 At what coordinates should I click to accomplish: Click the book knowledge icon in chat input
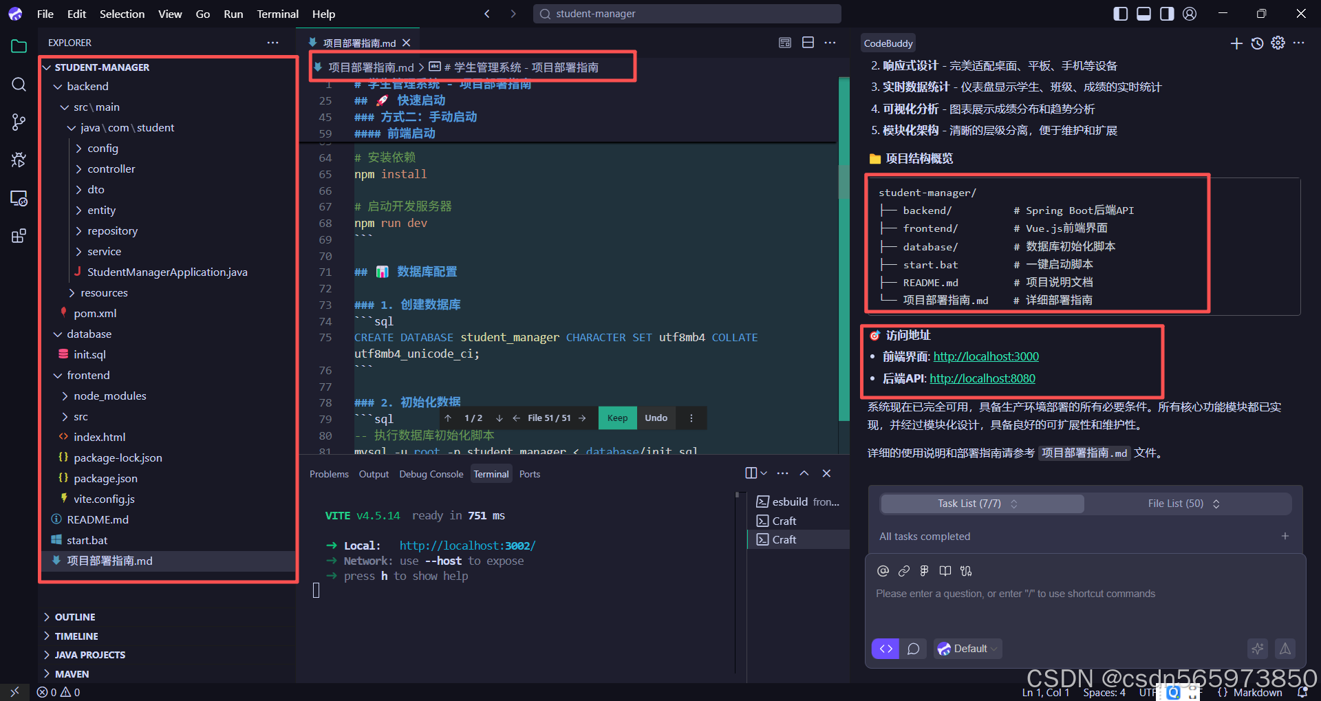(x=945, y=570)
